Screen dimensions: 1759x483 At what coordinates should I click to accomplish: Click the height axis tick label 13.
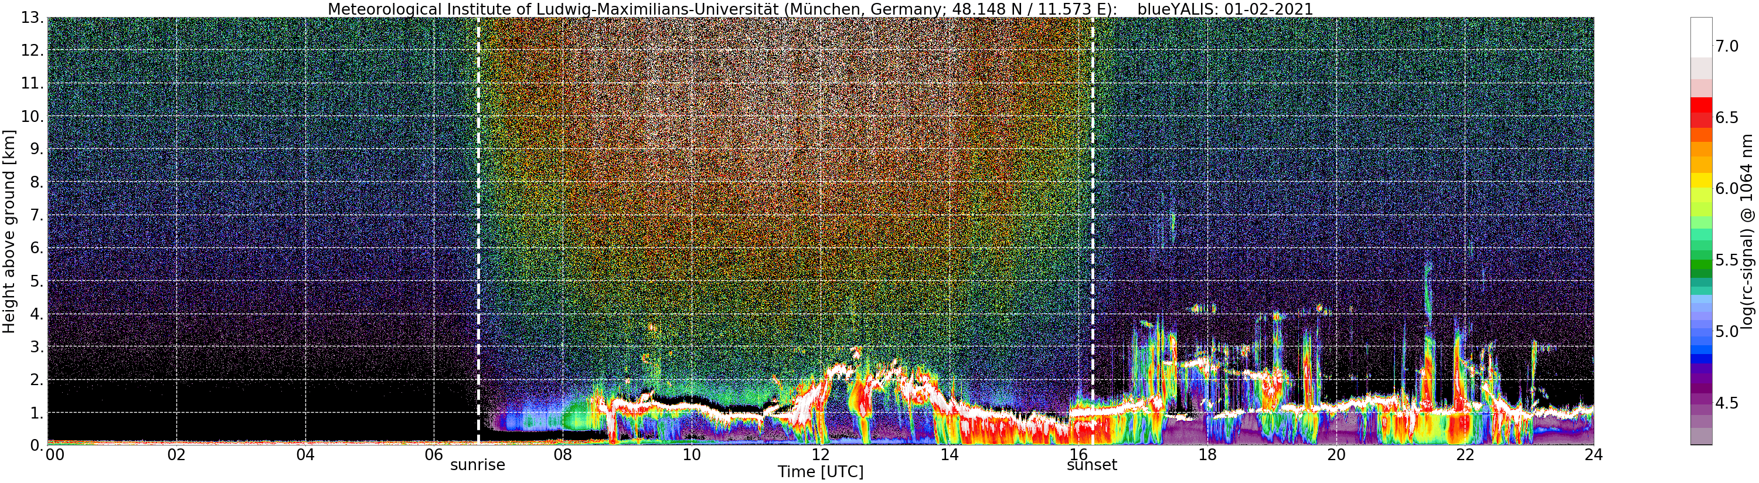[x=32, y=18]
